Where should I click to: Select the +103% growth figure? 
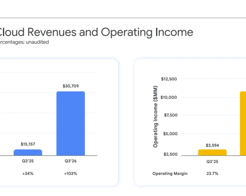71,174
